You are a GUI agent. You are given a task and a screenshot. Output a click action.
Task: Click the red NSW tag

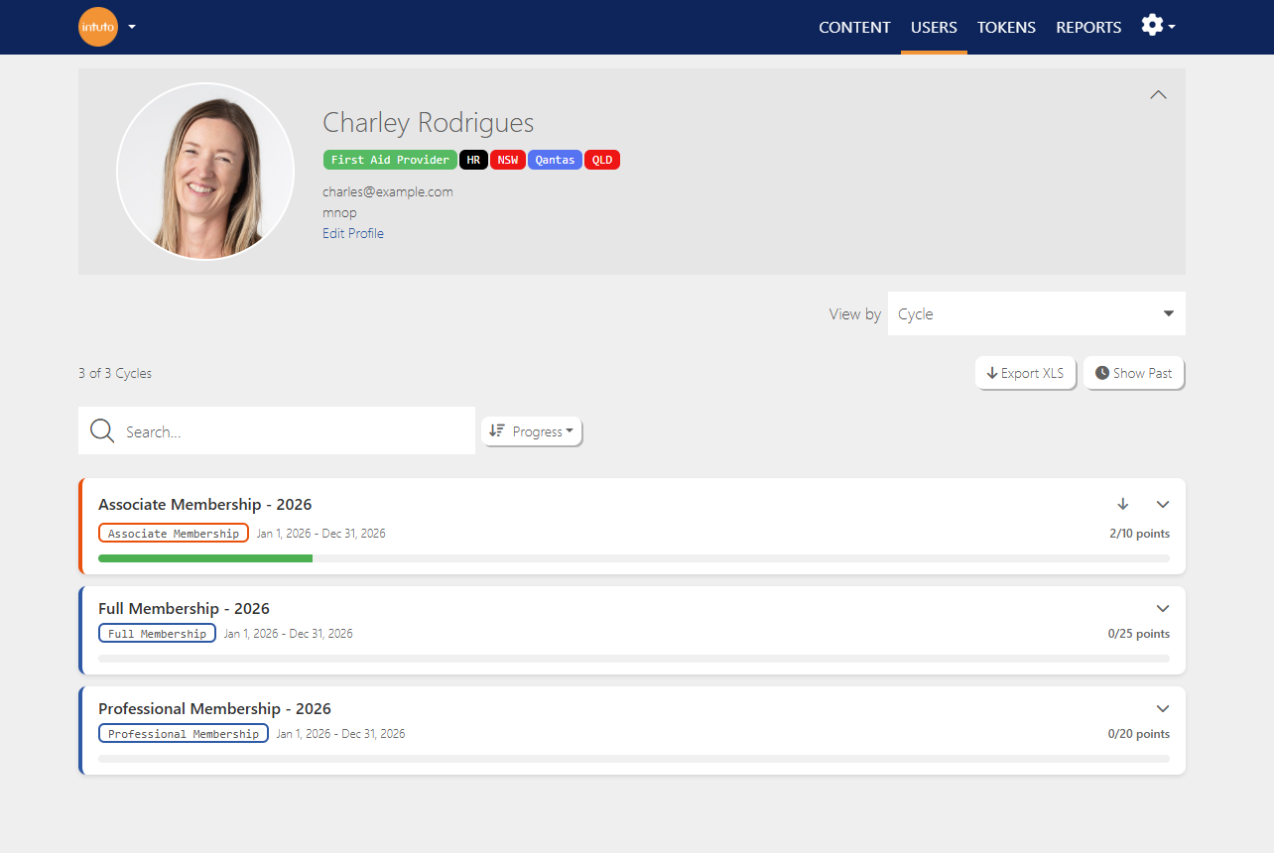(507, 160)
